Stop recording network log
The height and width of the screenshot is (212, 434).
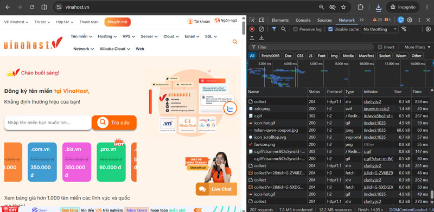tap(252, 29)
